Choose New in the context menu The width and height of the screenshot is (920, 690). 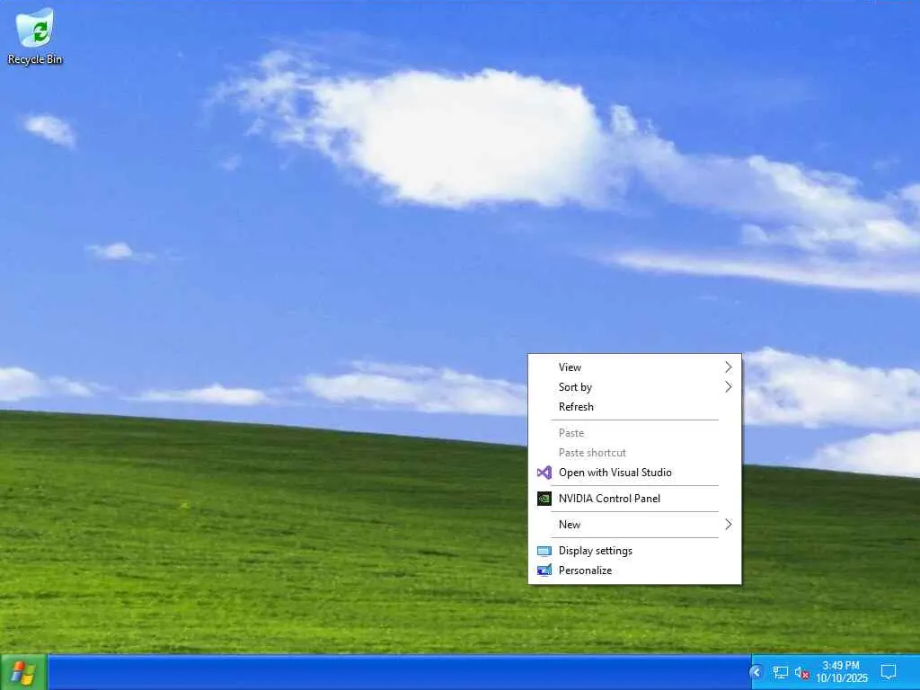click(x=635, y=525)
